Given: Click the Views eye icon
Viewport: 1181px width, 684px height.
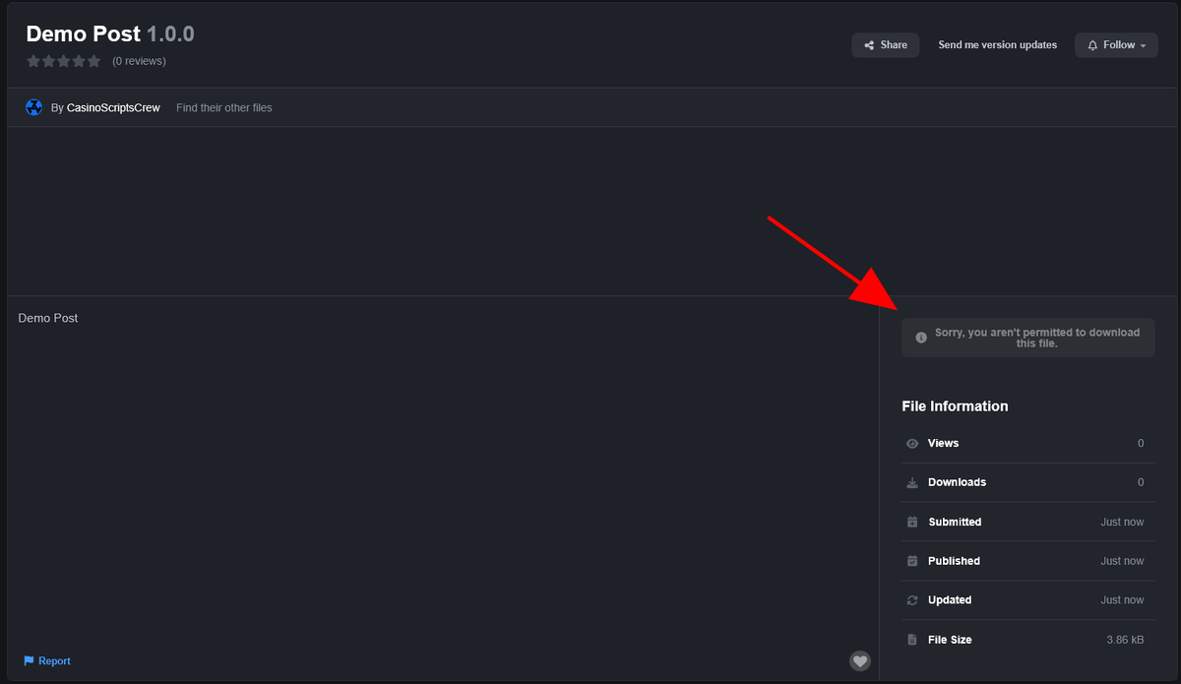Looking at the screenshot, I should point(912,444).
